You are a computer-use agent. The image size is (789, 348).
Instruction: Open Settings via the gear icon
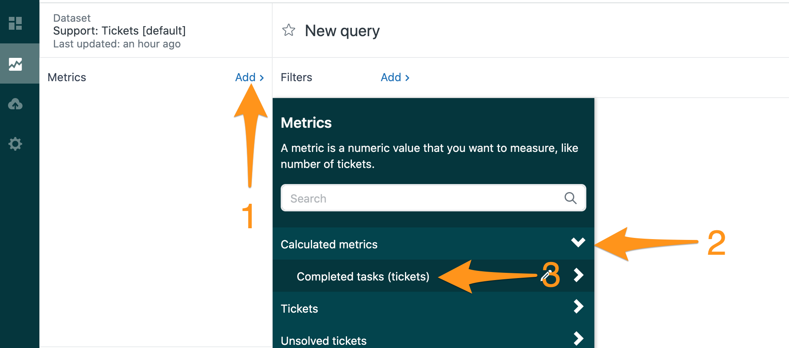tap(15, 144)
